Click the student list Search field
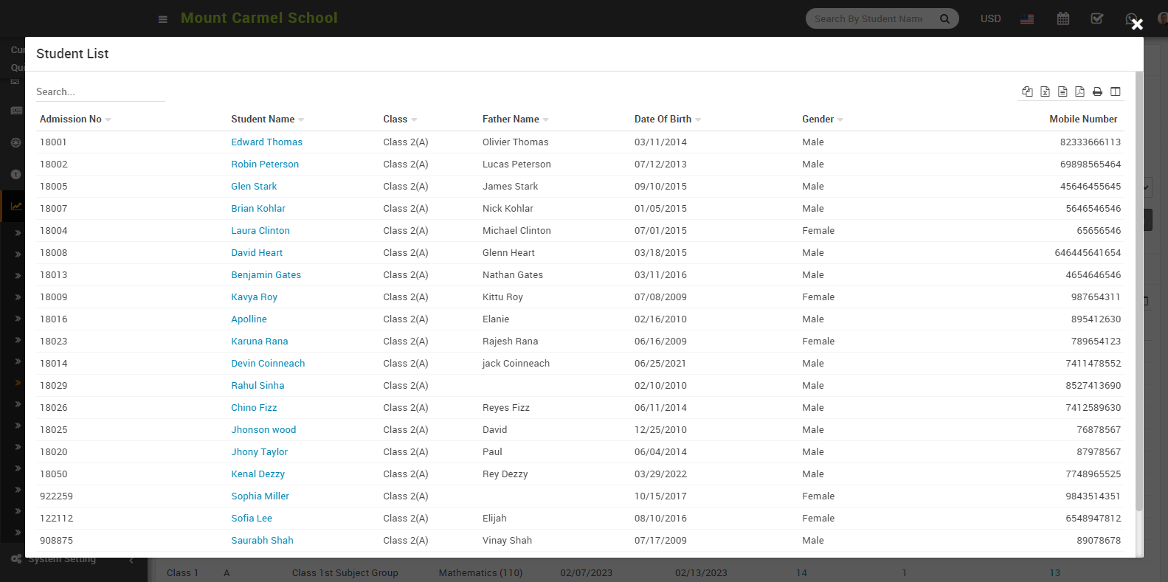This screenshot has width=1168, height=582. [100, 92]
